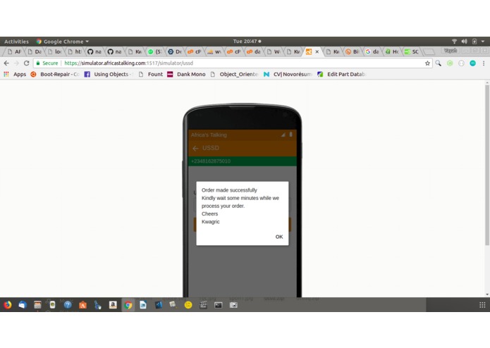Image resolution: width=490 pixels, height=348 pixels.
Task: Open Ubuntu Software from the dock
Action: coord(82,305)
